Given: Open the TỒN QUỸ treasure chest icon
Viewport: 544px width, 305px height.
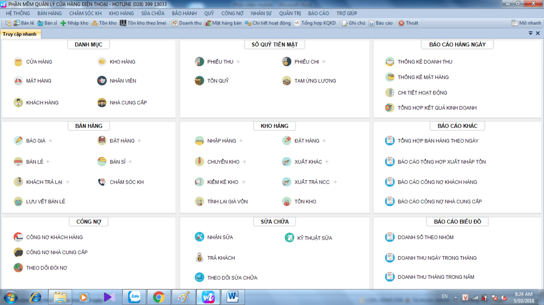Looking at the screenshot, I should [199, 81].
